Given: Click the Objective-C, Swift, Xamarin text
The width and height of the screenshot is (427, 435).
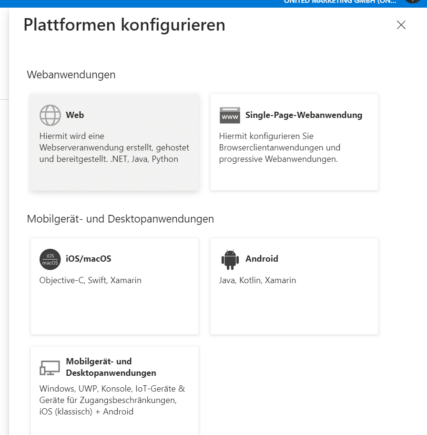Looking at the screenshot, I should [x=90, y=280].
